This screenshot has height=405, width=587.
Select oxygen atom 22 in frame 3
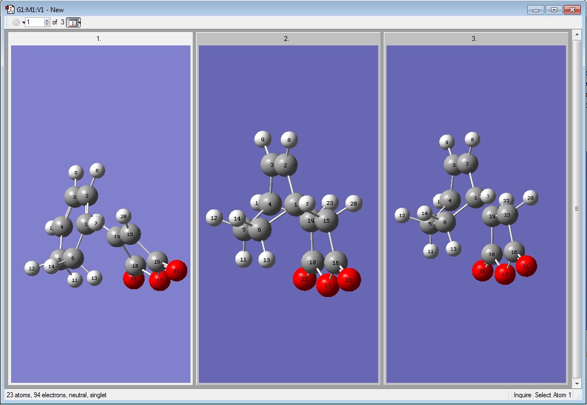click(x=482, y=270)
